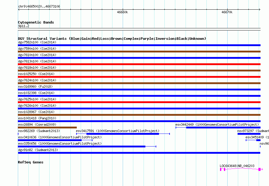The image size is (269, 186).
Task: Click the esv3451409 variant label
Action: pyautogui.click(x=257, y=137)
